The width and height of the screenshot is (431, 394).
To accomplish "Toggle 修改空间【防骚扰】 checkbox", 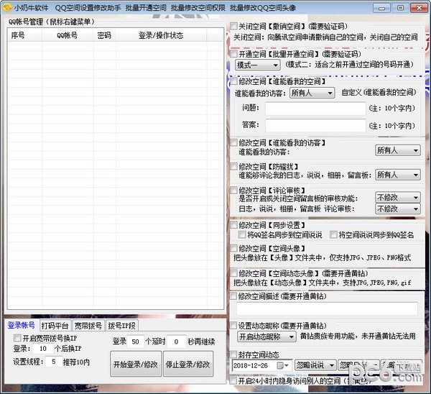I will [233, 167].
